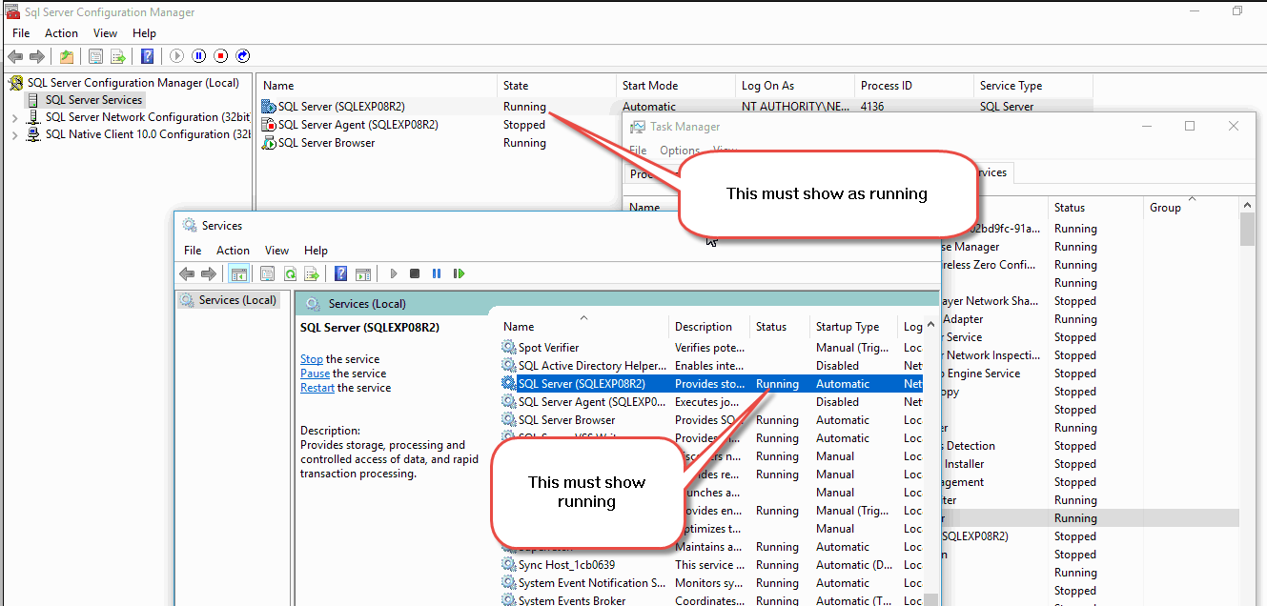Click Stop the service link
1267x606 pixels.
(x=311, y=359)
